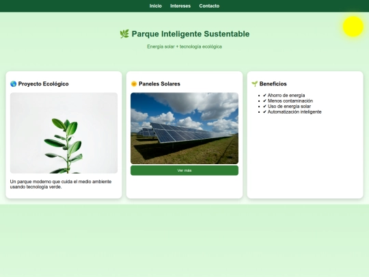Click the sun icon by Paneles Solares
Image resolution: width=369 pixels, height=277 pixels.
click(134, 84)
